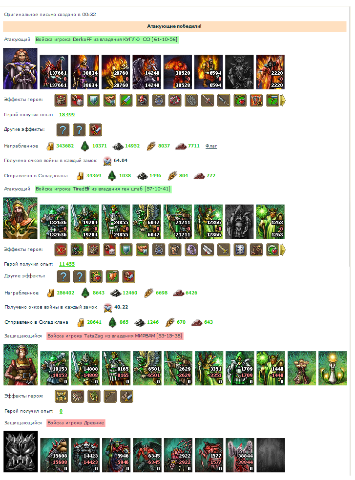
Task: Click the dice effect icon in DerkoFF's hero effects
Action: pyautogui.click(x=77, y=100)
